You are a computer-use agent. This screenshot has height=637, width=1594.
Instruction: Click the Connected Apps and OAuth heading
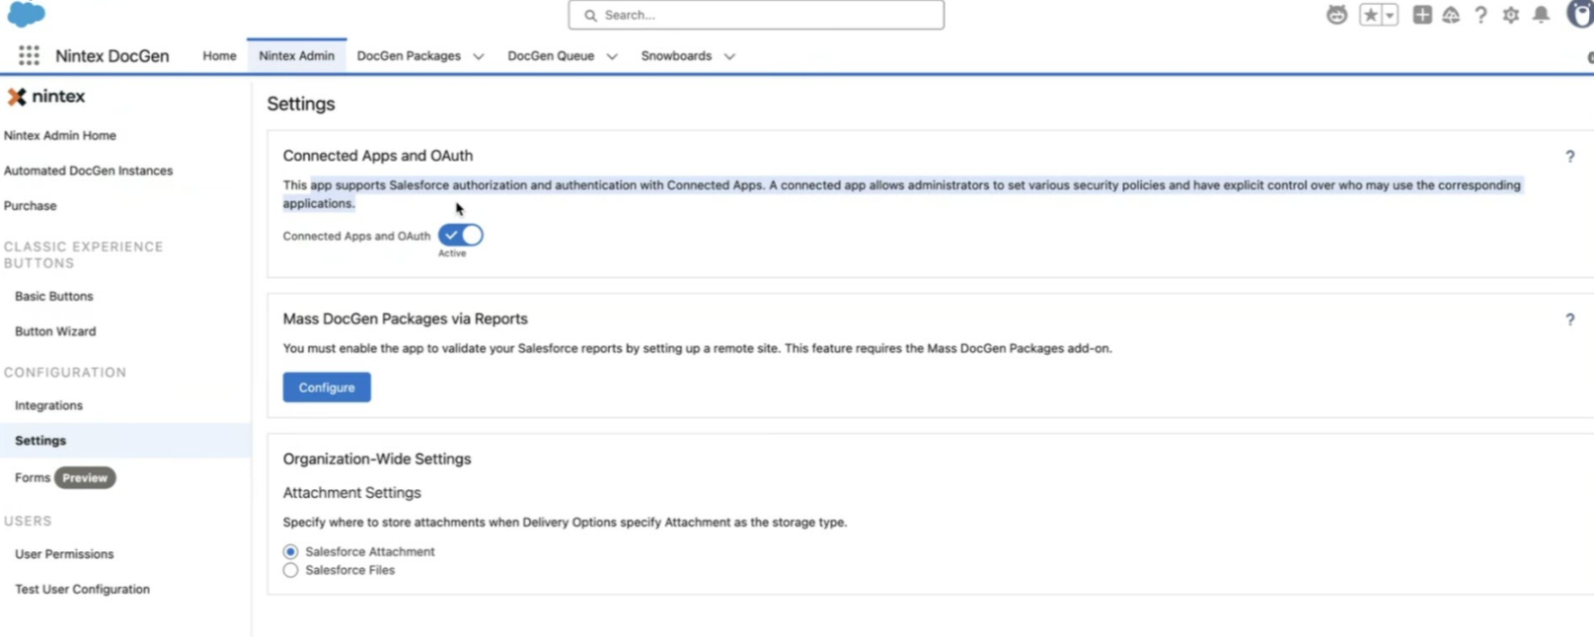pyautogui.click(x=378, y=156)
